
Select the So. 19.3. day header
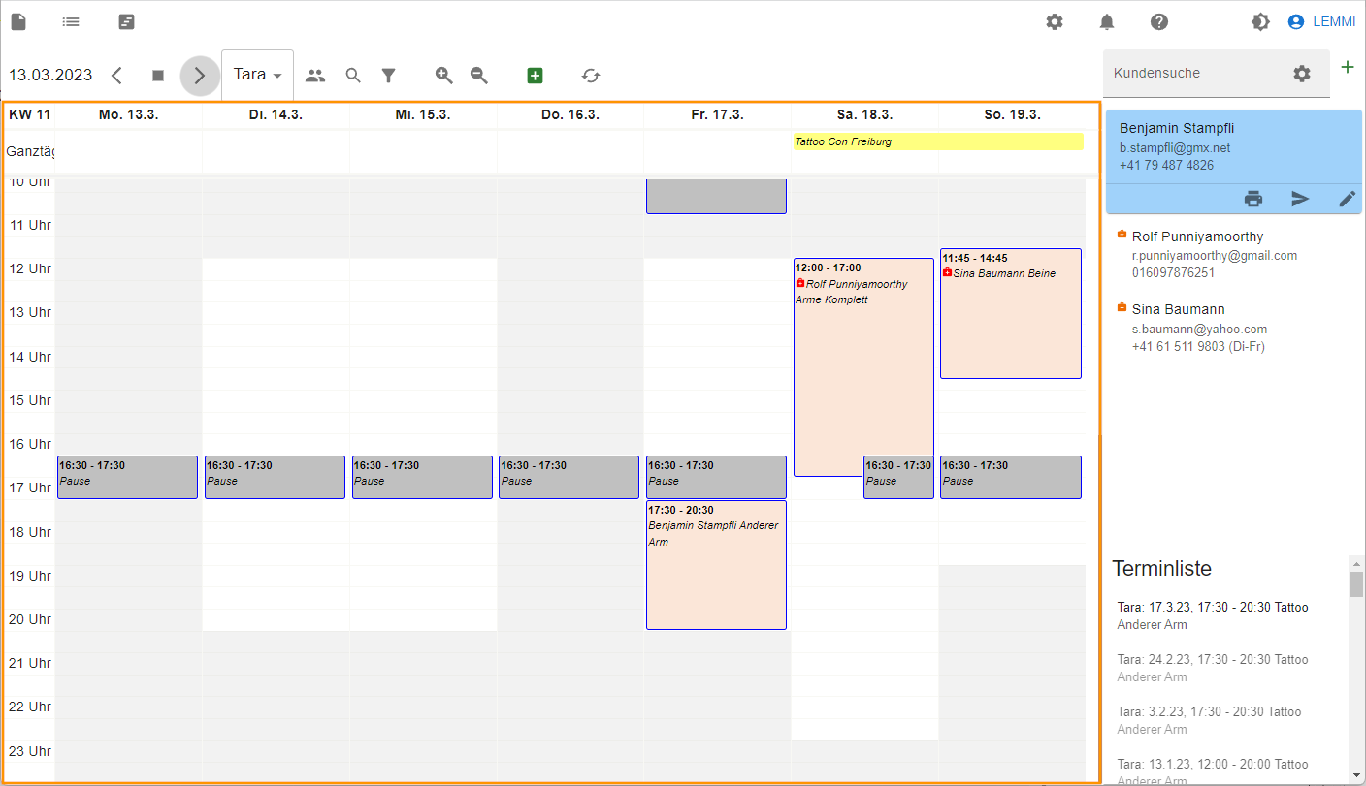click(1012, 114)
